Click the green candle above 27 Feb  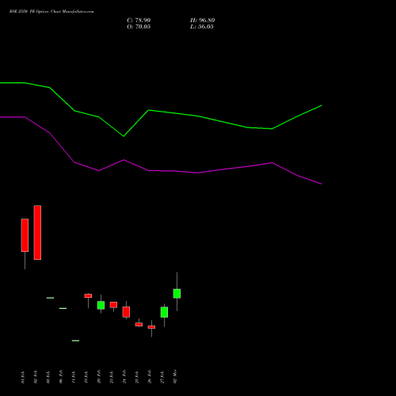164,312
